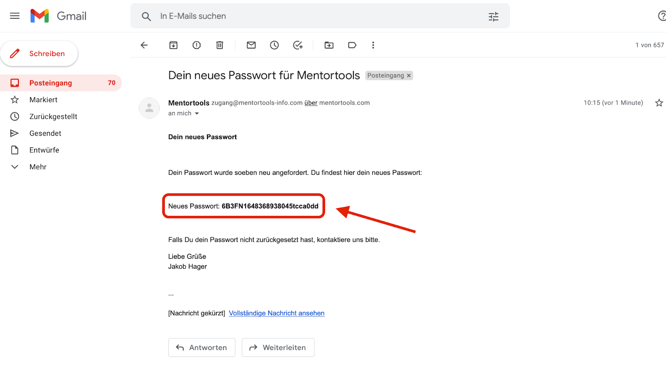This screenshot has width=666, height=365.
Task: Go back to inbox with back arrow
Action: (x=144, y=45)
